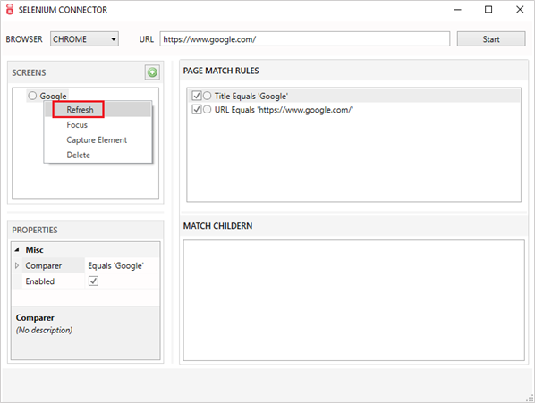Select radio button for Title Equals 'Google'
Screen dimensions: 535x403
(x=207, y=96)
